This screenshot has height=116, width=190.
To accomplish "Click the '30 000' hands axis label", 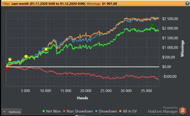I will coord(126,91).
